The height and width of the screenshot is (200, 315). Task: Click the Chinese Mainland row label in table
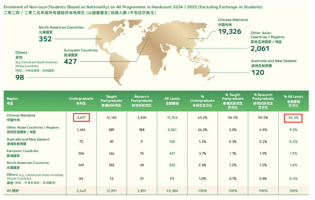click(21, 118)
